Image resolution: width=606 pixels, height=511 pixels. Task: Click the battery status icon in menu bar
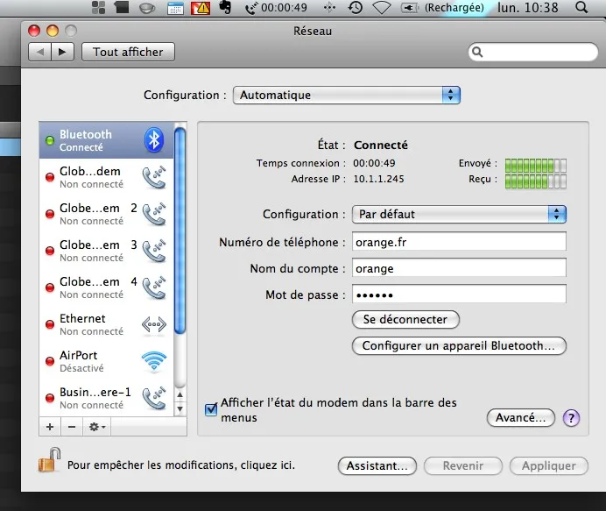410,7
